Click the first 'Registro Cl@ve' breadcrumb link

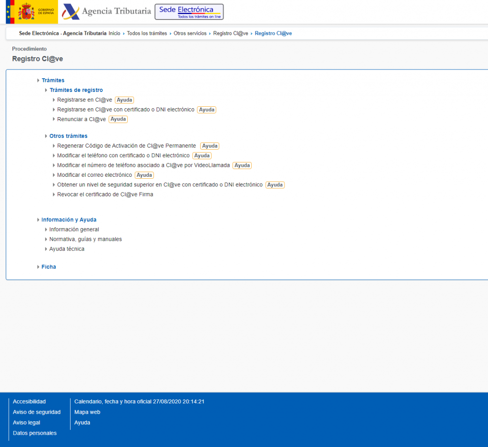[x=231, y=33]
